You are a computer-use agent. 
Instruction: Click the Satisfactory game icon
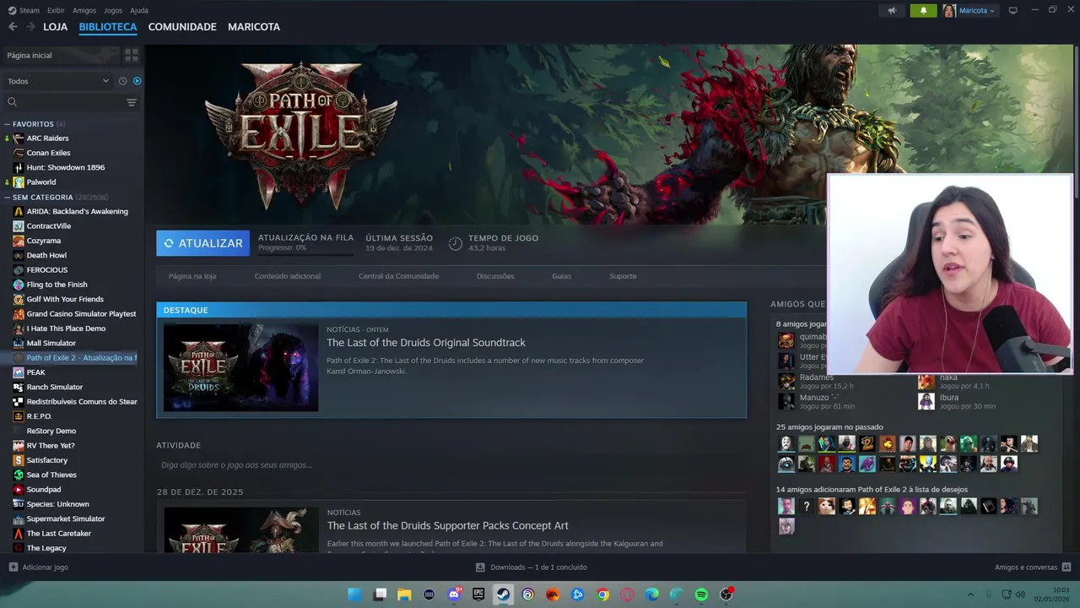point(19,460)
